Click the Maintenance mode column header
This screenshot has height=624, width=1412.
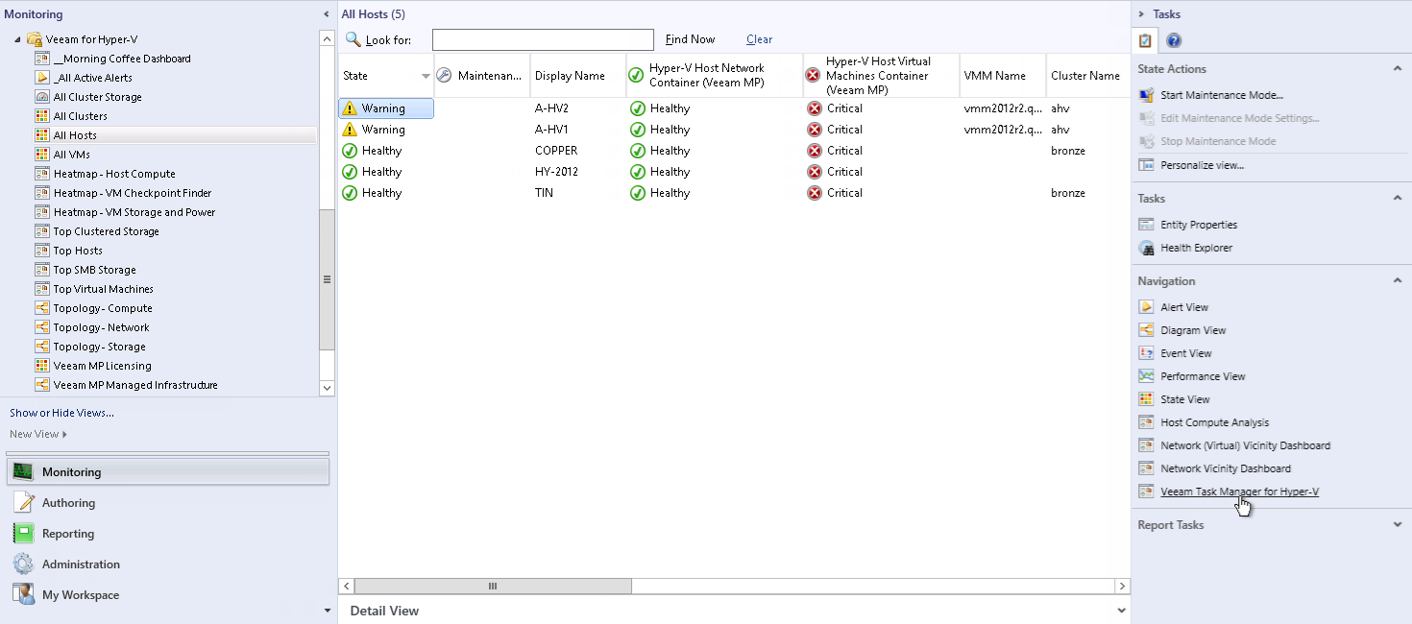tap(481, 76)
